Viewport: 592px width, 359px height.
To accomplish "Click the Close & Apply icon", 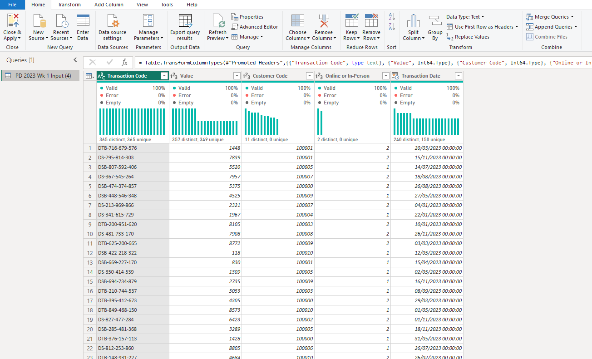I will pyautogui.click(x=12, y=21).
